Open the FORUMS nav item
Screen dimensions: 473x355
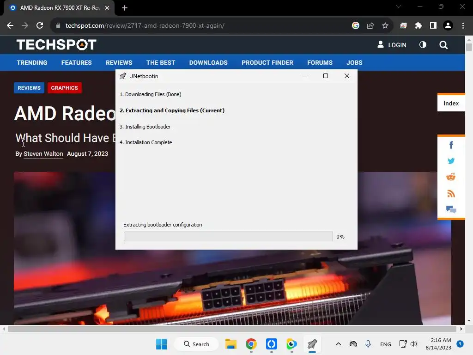[320, 62]
